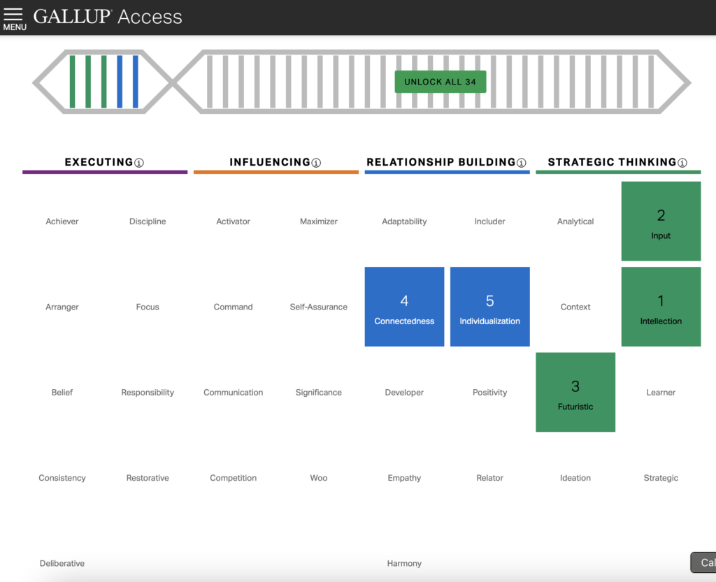This screenshot has height=582, width=716.
Task: Click the Gallup Access logo
Action: [x=108, y=17]
